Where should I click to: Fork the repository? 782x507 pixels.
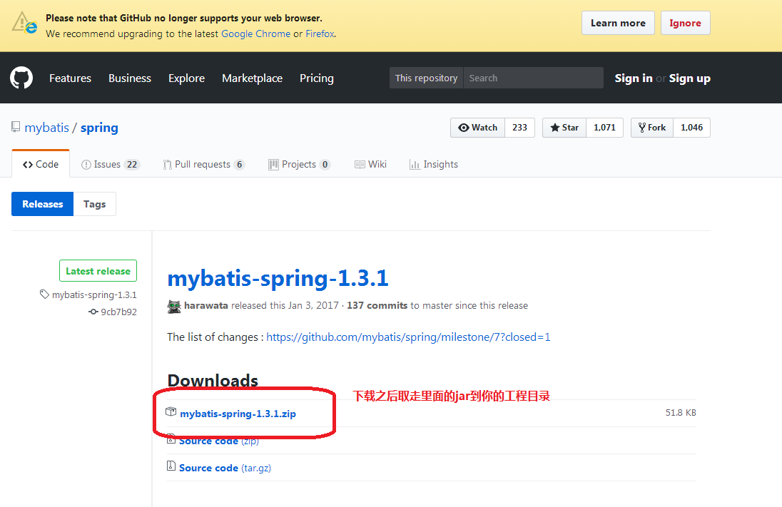652,128
